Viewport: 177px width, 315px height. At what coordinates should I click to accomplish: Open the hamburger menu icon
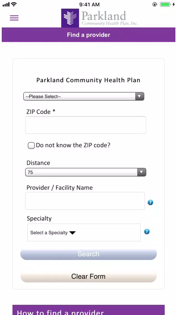14,18
